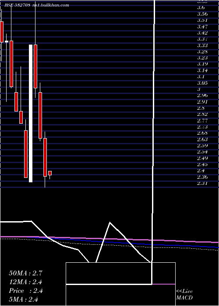Select the 2.45 price axis label
219x306 pixels.
pyautogui.click(x=202, y=164)
